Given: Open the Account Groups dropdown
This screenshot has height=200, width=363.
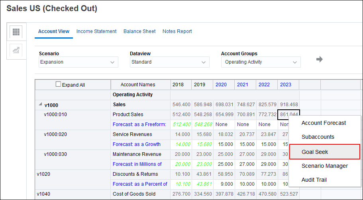Looking at the screenshot, I should (261, 62).
